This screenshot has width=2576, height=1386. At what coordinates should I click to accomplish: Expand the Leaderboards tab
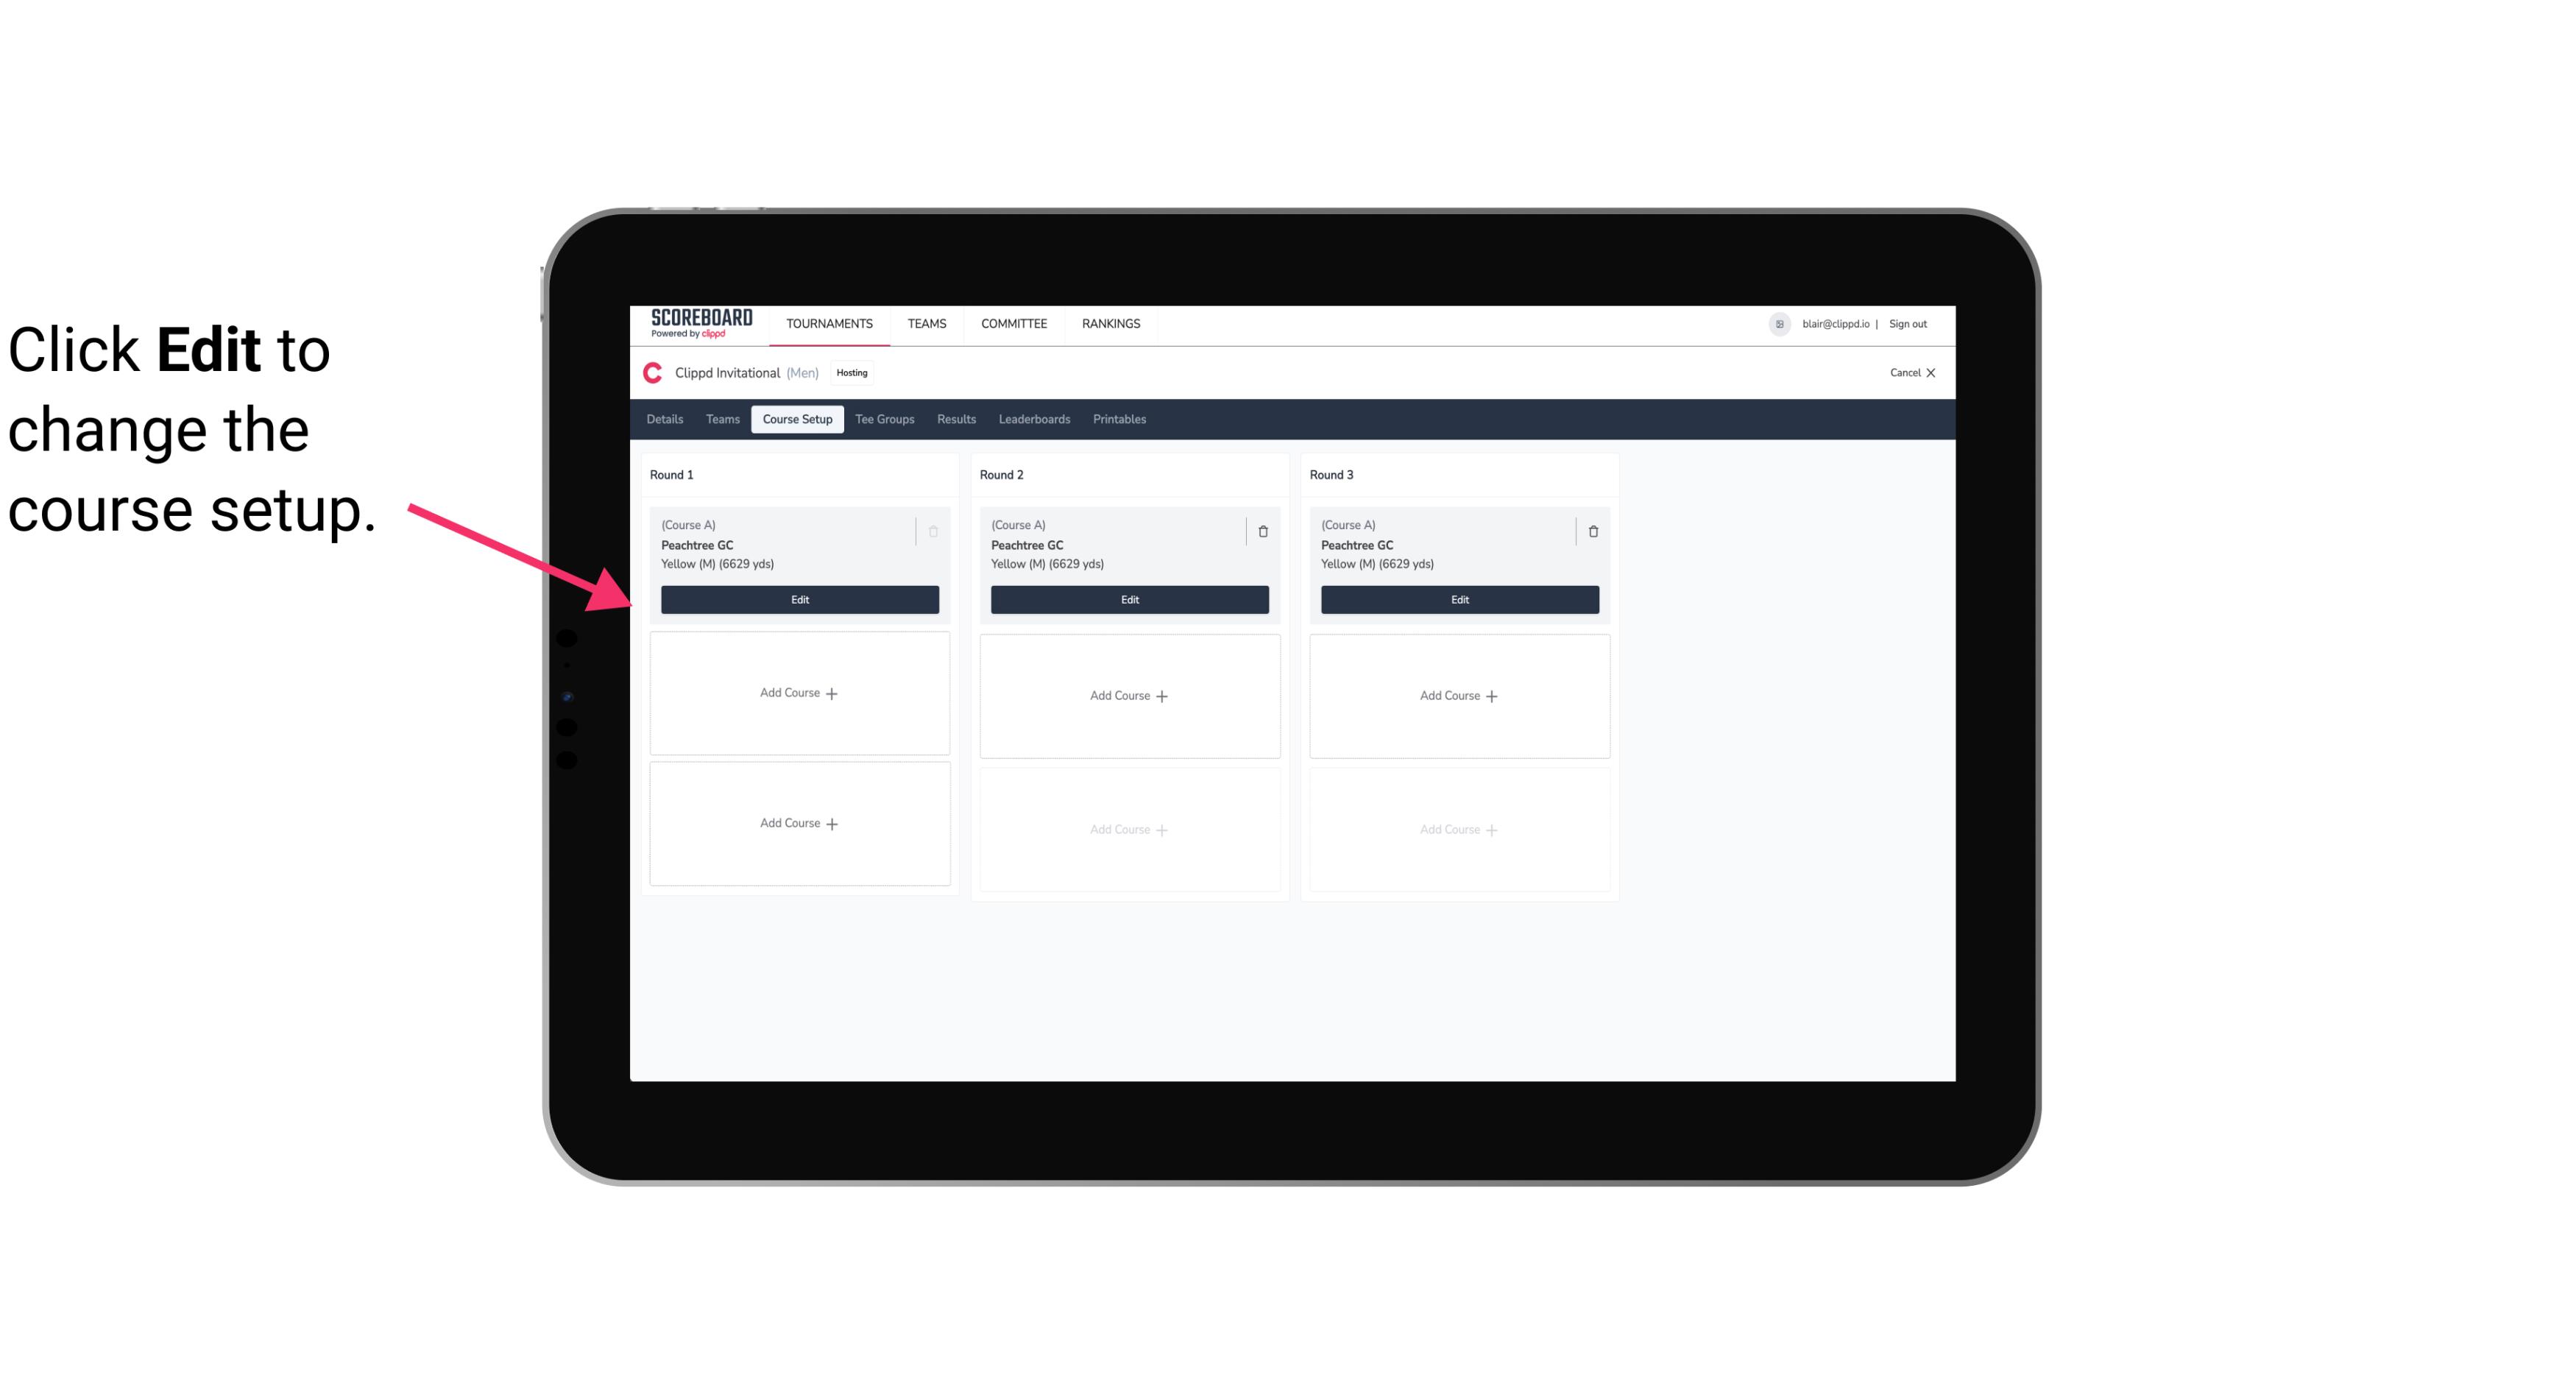pos(1032,418)
